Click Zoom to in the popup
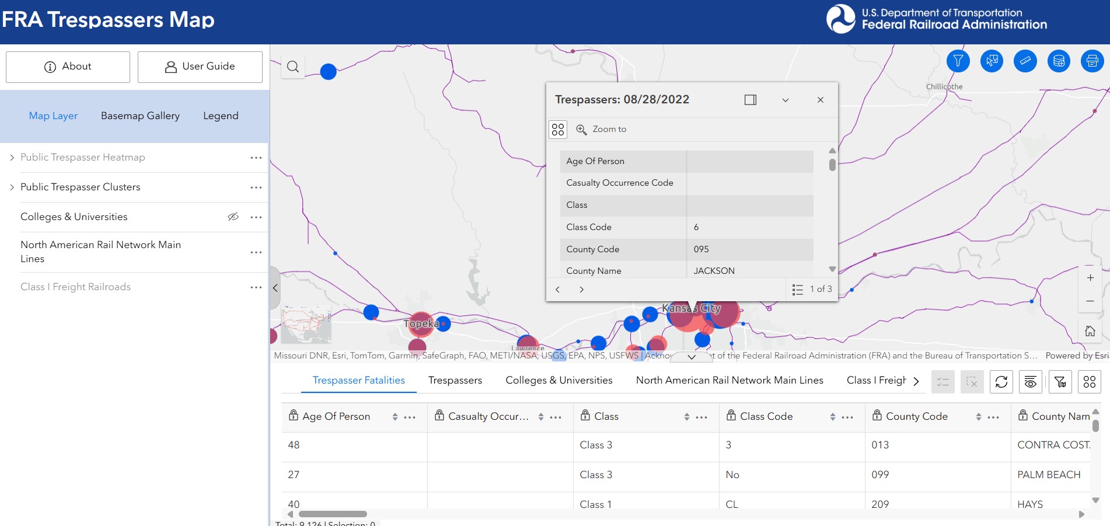The width and height of the screenshot is (1110, 526). (x=609, y=129)
